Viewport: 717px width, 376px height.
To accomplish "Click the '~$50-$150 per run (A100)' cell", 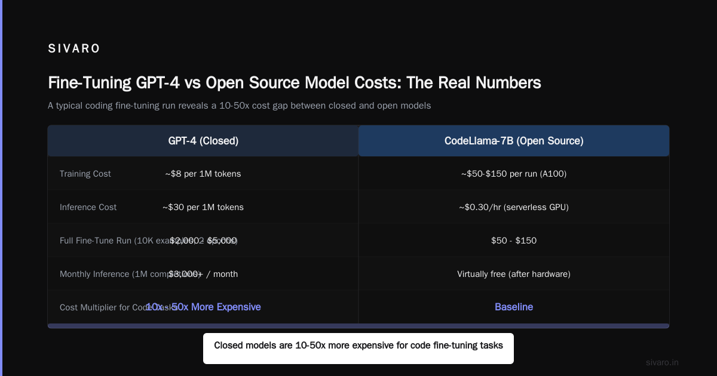I will tap(514, 174).
